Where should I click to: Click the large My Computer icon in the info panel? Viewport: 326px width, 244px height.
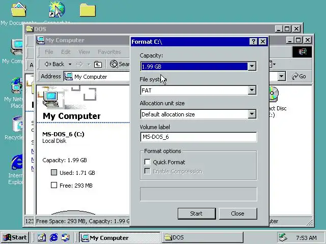tap(51, 99)
